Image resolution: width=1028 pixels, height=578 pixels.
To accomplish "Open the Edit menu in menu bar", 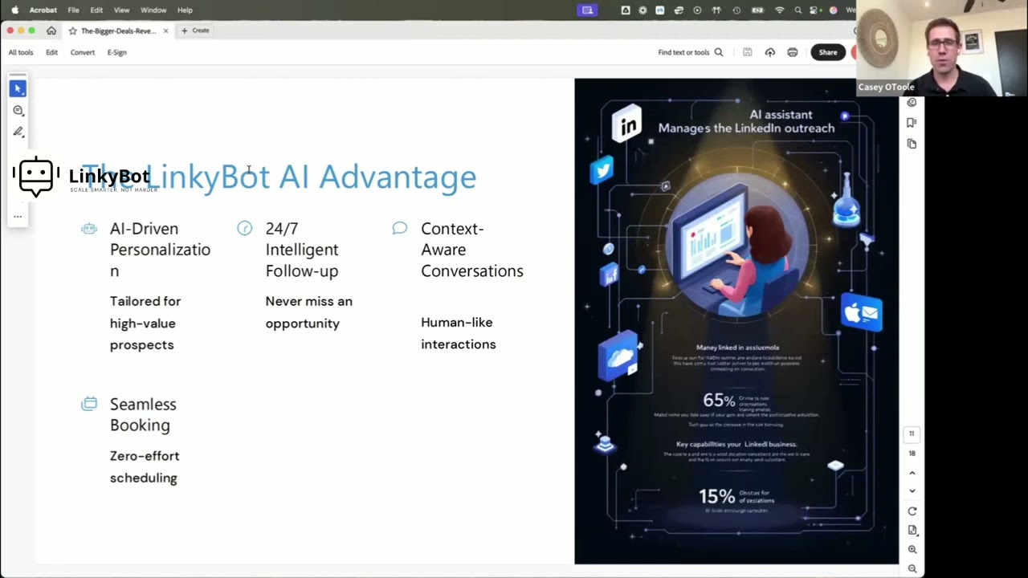I will [x=96, y=10].
